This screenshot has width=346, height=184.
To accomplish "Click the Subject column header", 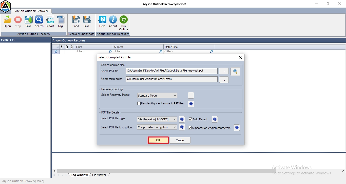I will (138, 47).
